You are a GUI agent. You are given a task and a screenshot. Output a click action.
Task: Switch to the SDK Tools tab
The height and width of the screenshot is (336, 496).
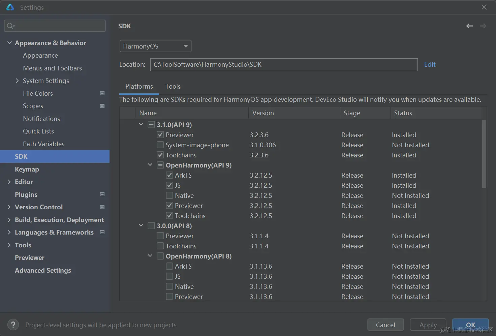tap(173, 86)
